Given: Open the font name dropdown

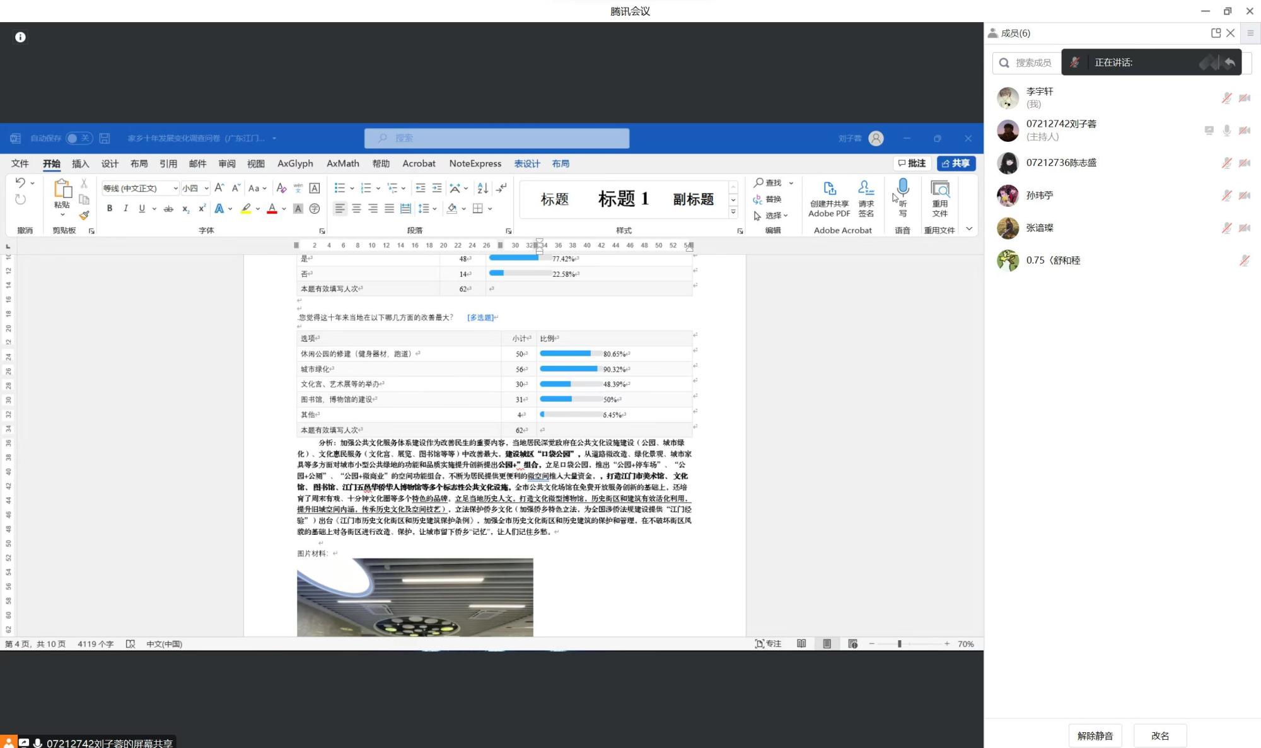Looking at the screenshot, I should click(x=175, y=188).
